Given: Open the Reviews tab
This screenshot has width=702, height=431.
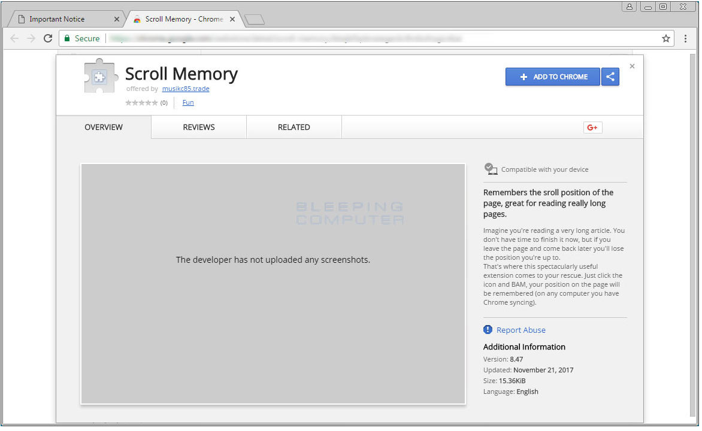Looking at the screenshot, I should pyautogui.click(x=199, y=127).
